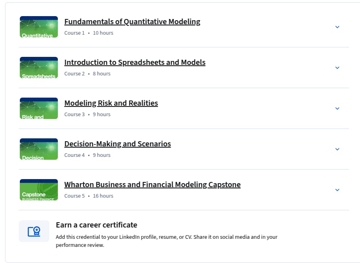The image size is (360, 263).
Task: Click the Spreadsheets course thumbnail image
Action: [39, 67]
